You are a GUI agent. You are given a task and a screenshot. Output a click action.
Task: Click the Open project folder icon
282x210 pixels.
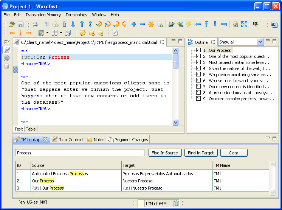(12, 24)
